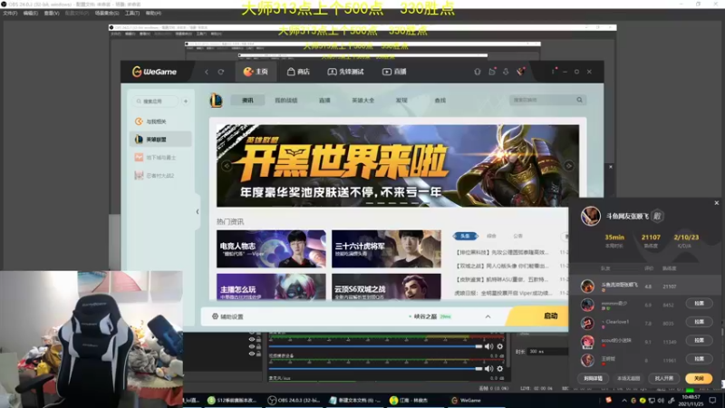
Task: Click the League of Legends L icon
Action: click(x=217, y=101)
